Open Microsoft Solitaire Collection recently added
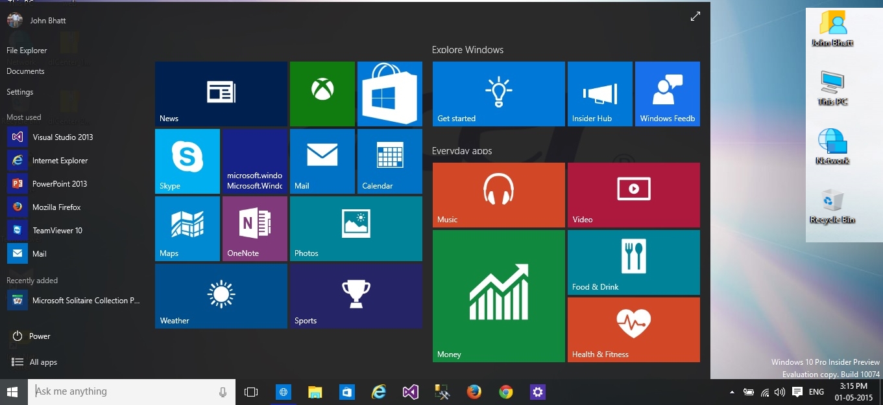883x405 pixels. (x=75, y=301)
